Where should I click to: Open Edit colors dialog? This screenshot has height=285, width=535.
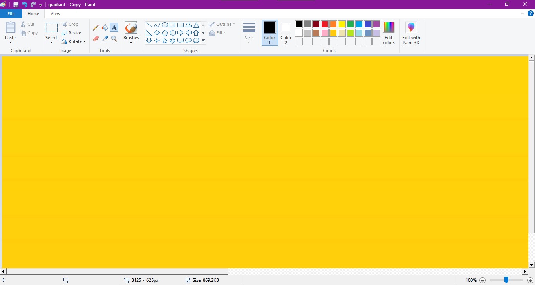coord(389,33)
